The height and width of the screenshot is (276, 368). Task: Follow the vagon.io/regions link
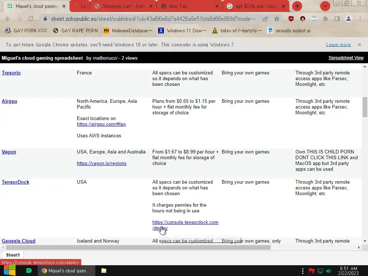[x=102, y=164]
